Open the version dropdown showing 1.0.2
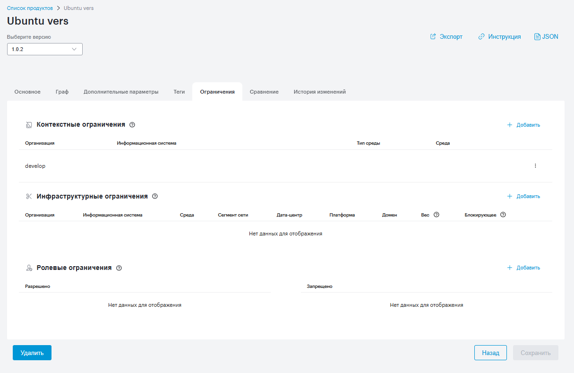574x373 pixels. [45, 49]
